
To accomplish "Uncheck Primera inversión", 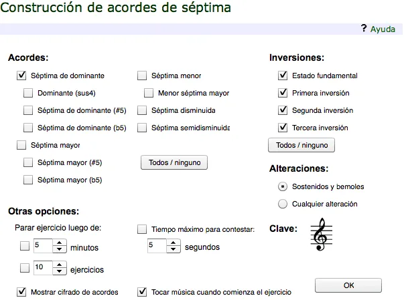I will pyautogui.click(x=283, y=93).
